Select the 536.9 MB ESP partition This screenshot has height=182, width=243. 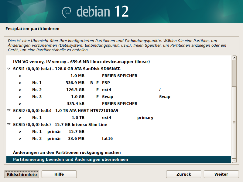[119, 83]
